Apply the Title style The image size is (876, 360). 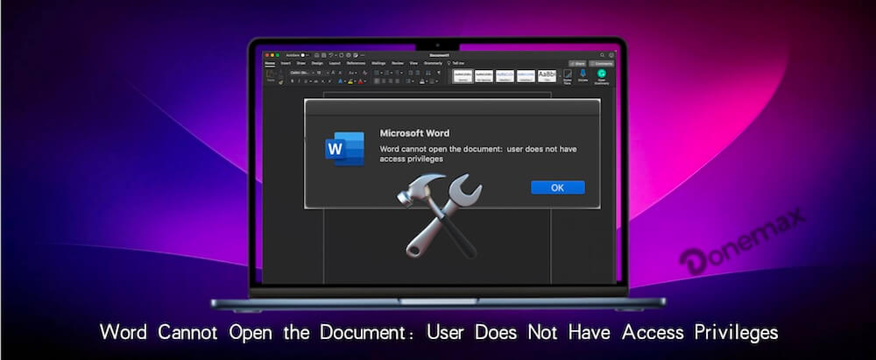(x=547, y=76)
